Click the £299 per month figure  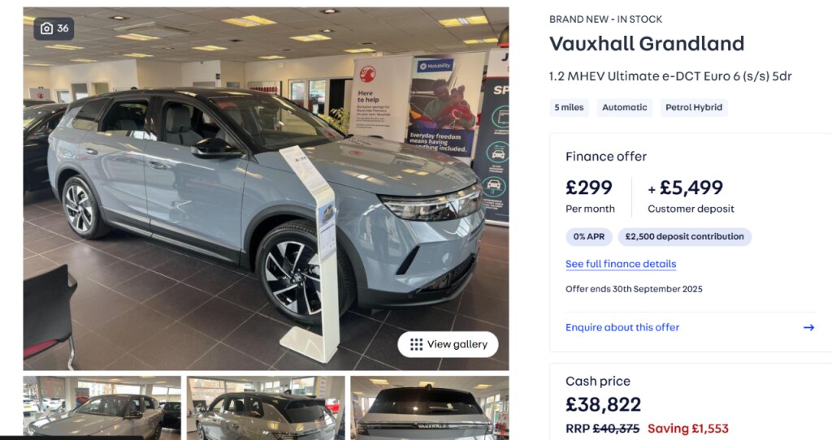(x=589, y=188)
